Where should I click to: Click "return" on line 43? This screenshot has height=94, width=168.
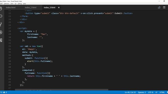tap(31, 76)
